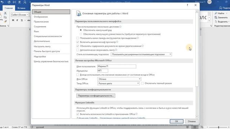This screenshot has height=129, width=230.
Task: Click the info icon beside Автоматически сворачивать ленту
Action: coord(116,50)
